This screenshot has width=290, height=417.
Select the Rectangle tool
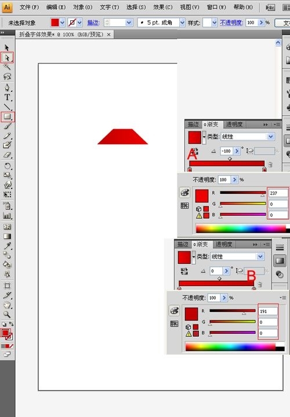(8, 116)
